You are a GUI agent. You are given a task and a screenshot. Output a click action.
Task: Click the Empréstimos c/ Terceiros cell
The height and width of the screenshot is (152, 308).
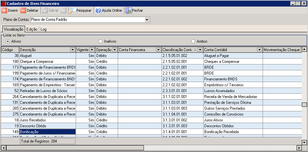point(233,85)
